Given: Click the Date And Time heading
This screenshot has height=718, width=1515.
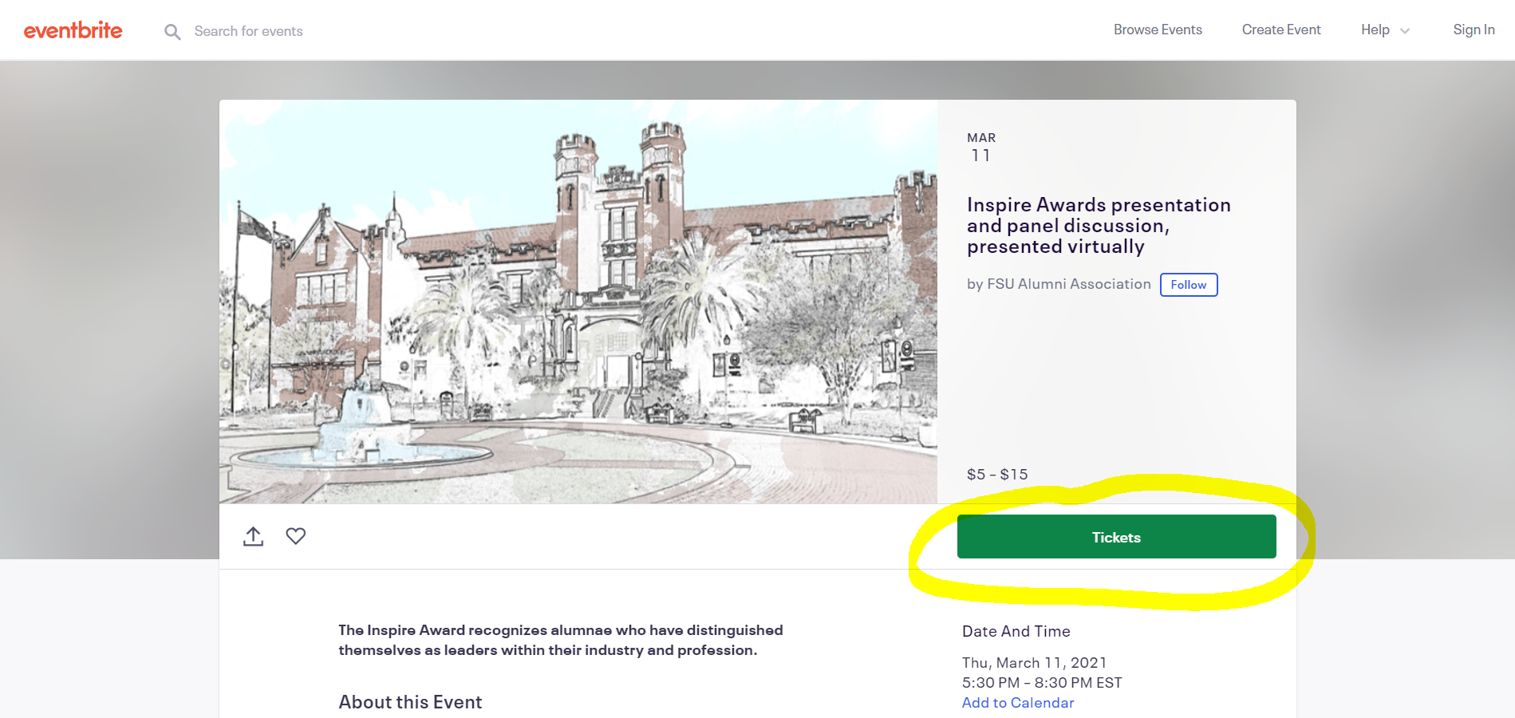Looking at the screenshot, I should pyautogui.click(x=1016, y=631).
